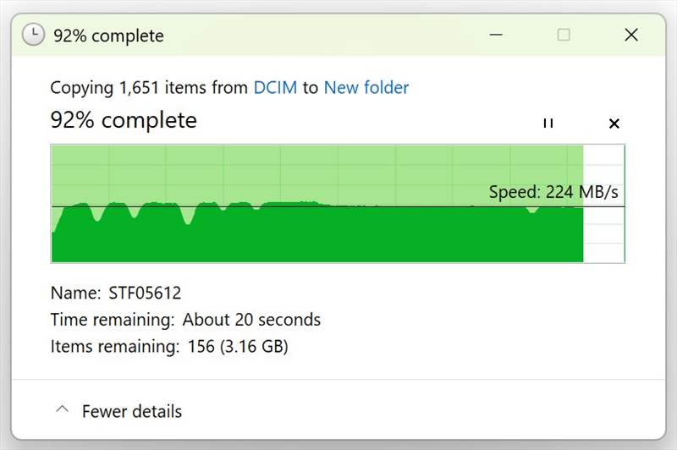Image resolution: width=677 pixels, height=450 pixels.
Task: Click the title bar "92% complete" text
Action: [108, 36]
